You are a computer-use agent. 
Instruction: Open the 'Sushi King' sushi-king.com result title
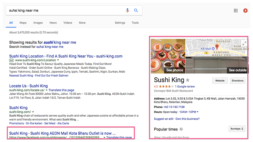(18, 108)
